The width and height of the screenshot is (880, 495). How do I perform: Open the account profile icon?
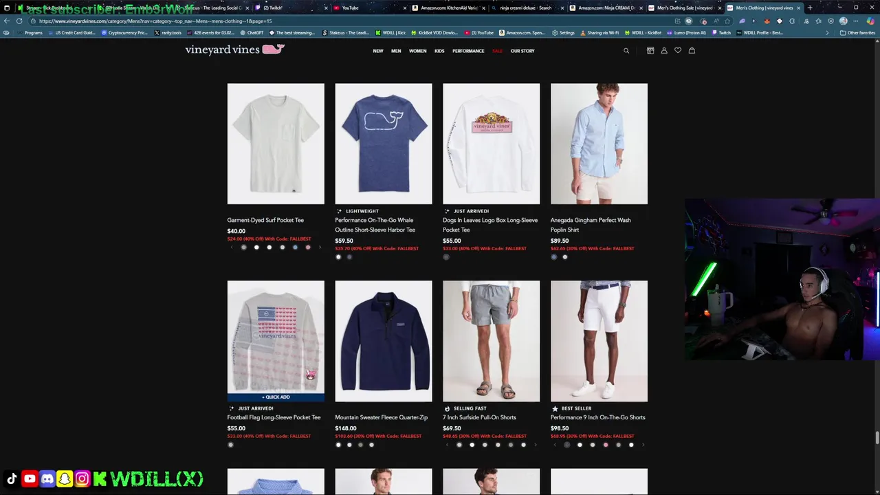[664, 51]
